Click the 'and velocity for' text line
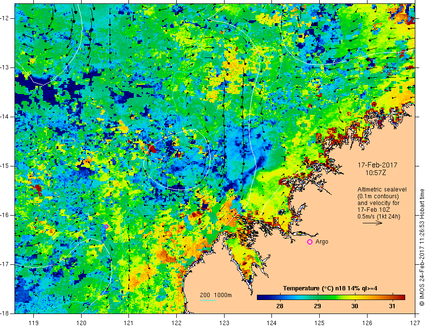425x328 pixels. [378, 203]
